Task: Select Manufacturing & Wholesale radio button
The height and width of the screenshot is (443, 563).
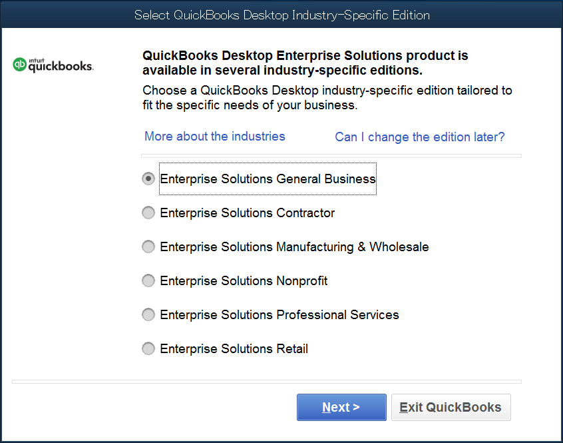Action: point(148,246)
